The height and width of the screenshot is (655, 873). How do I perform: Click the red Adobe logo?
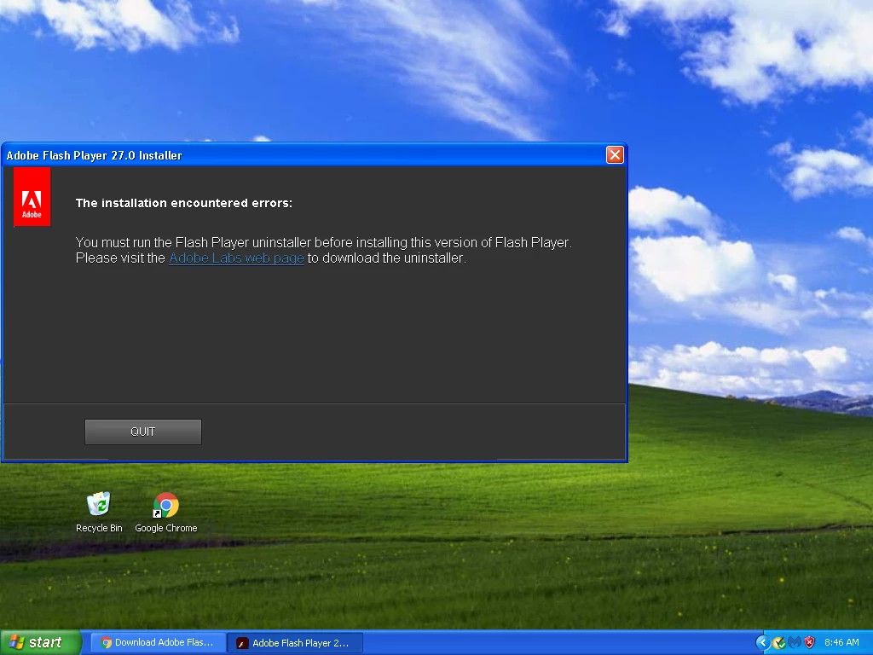[x=32, y=197]
